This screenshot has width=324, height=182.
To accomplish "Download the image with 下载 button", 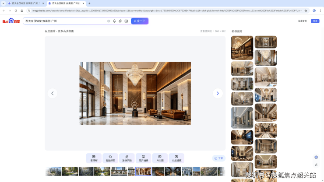I will (219, 158).
